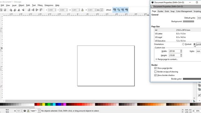Viewport: 201px width, 113px height.
Task: Open the Layer menu
Action: click(14, 5)
